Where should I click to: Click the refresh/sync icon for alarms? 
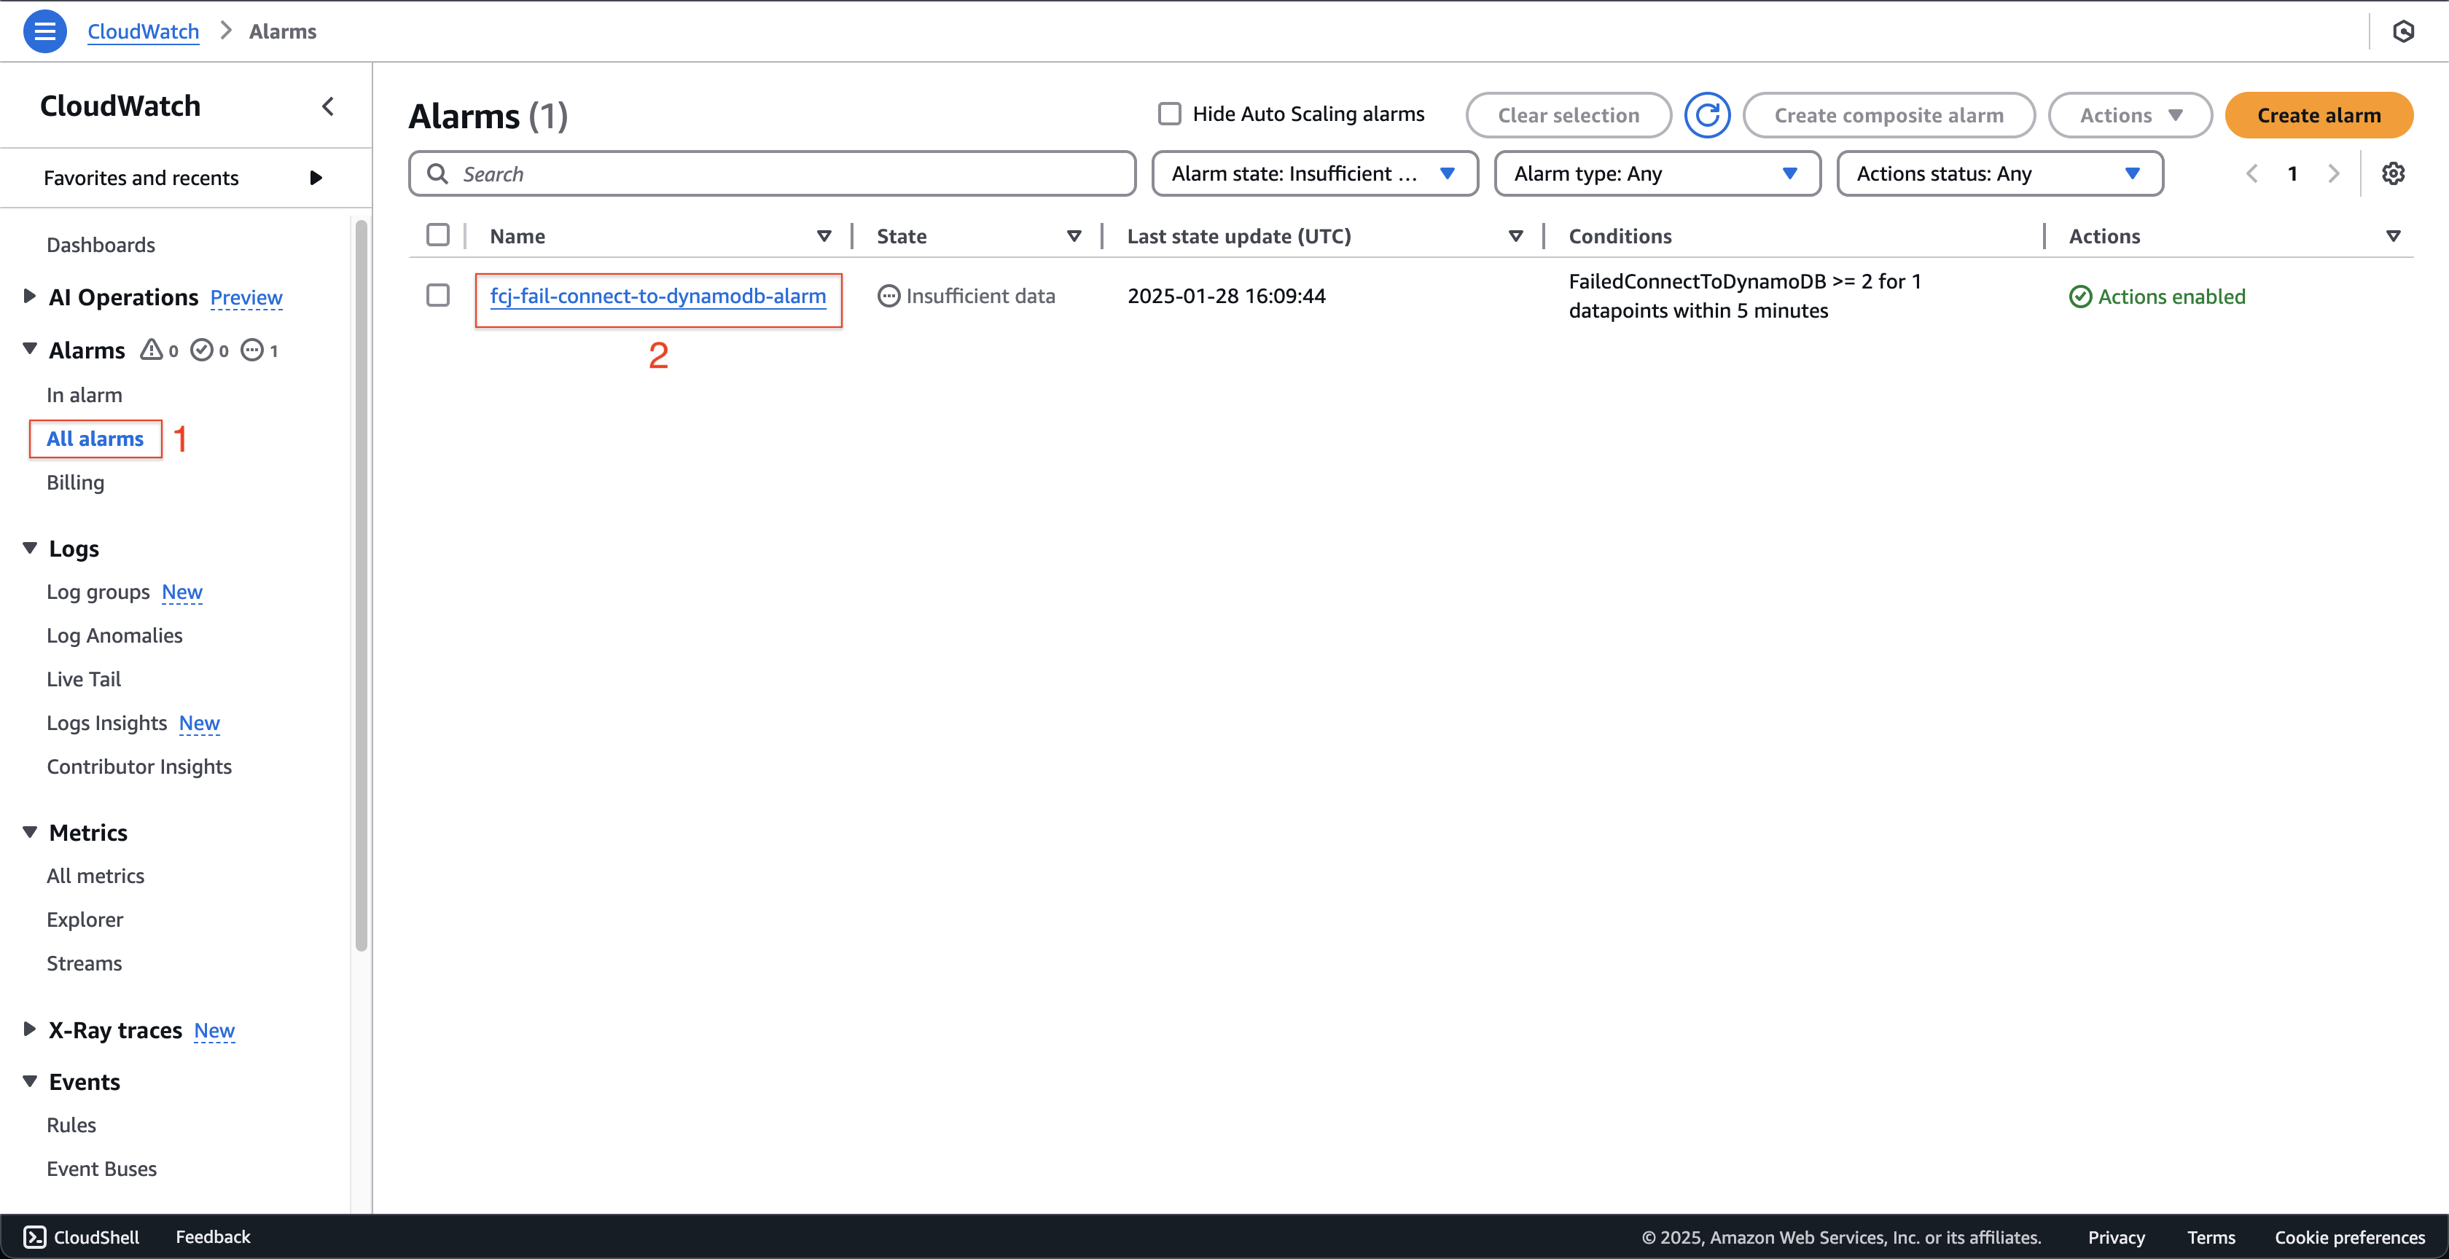tap(1706, 114)
